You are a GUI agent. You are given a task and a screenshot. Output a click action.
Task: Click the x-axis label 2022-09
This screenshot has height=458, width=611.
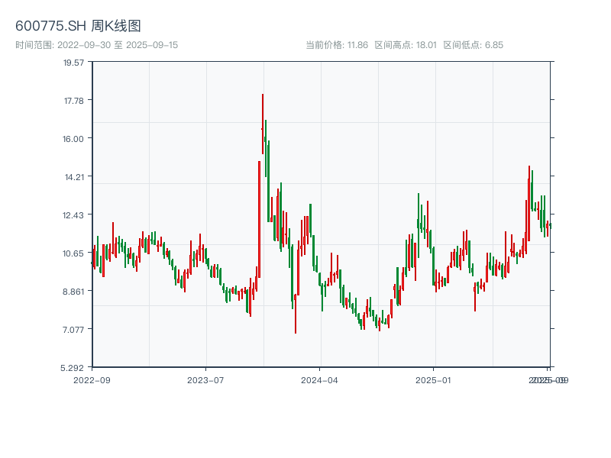(92, 380)
